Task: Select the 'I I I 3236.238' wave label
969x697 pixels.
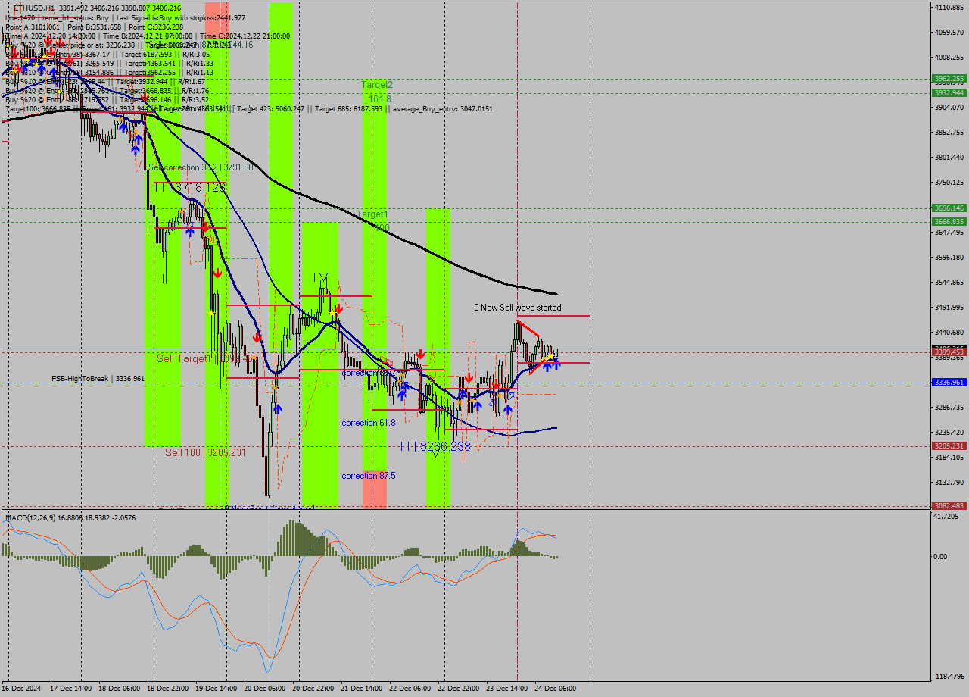Action: (435, 446)
